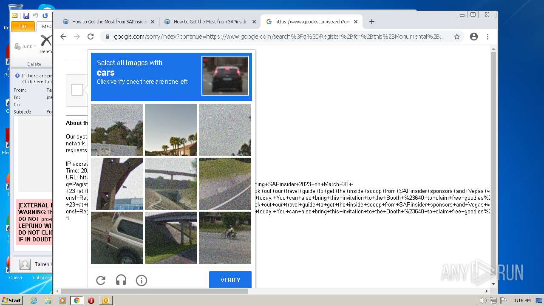This screenshot has width=544, height=306.
Task: Open Chrome's three-dot menu
Action: click(488, 37)
